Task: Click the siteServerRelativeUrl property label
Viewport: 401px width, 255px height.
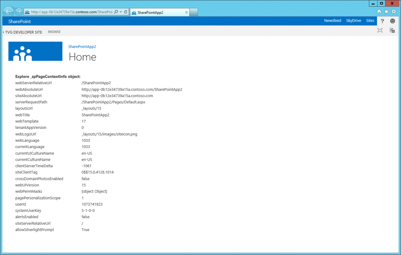Action: pos(33,223)
